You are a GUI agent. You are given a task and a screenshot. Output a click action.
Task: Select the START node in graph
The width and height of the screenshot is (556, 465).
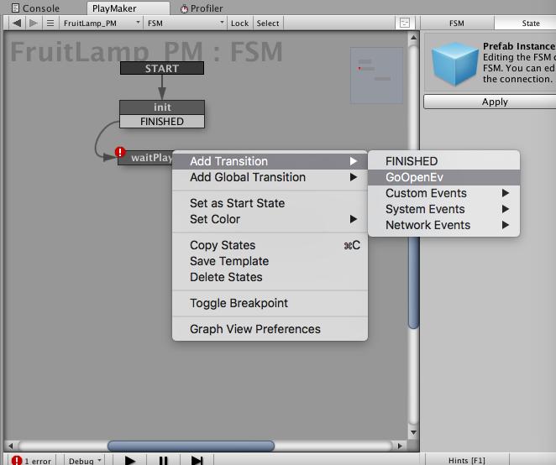[162, 68]
